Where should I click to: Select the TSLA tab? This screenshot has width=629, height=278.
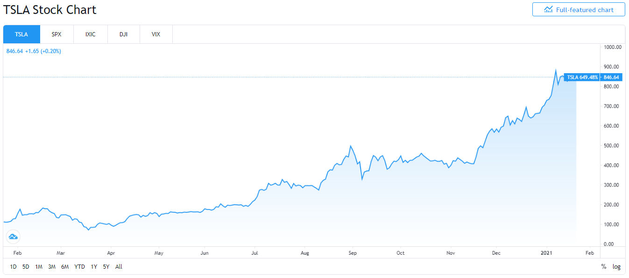(21, 34)
